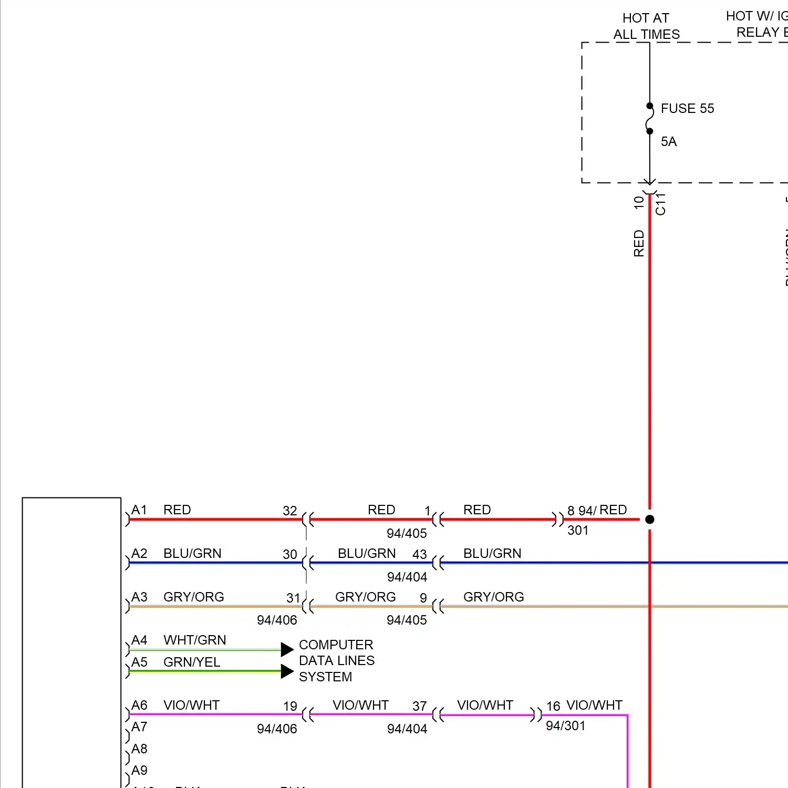This screenshot has height=788, width=788.
Task: Click connector pin number 43
Action: [x=420, y=554]
